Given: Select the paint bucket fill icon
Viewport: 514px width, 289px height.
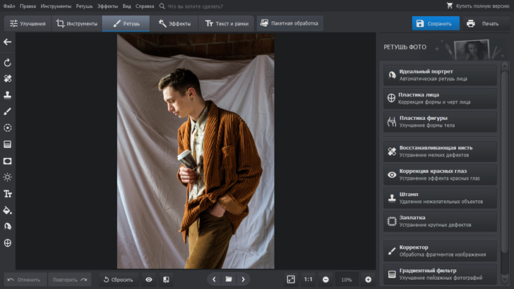Looking at the screenshot, I should coord(8,210).
